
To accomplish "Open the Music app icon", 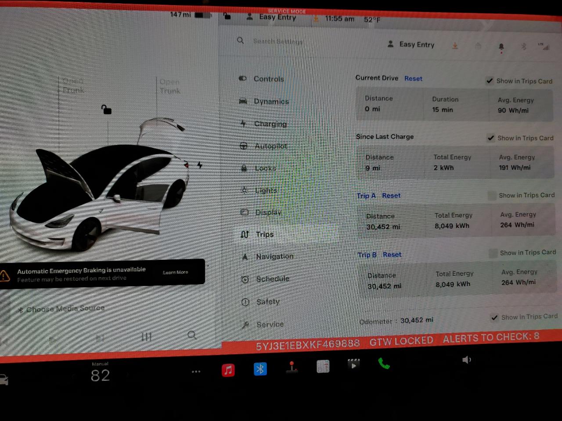I will pyautogui.click(x=228, y=370).
